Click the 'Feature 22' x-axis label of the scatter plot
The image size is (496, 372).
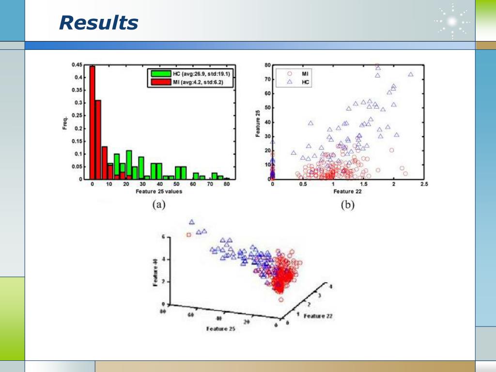pos(347,191)
